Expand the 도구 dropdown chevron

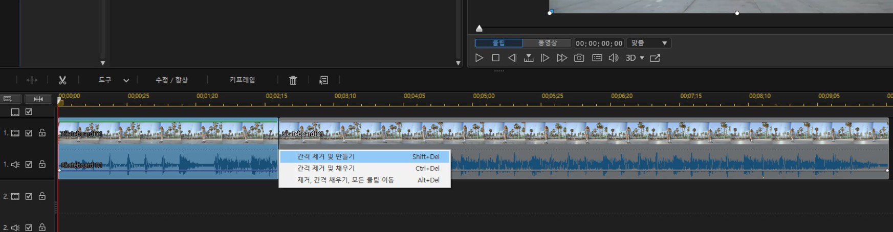pyautogui.click(x=126, y=81)
